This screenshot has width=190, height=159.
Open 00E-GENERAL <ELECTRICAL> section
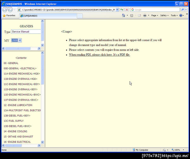pos(20,68)
